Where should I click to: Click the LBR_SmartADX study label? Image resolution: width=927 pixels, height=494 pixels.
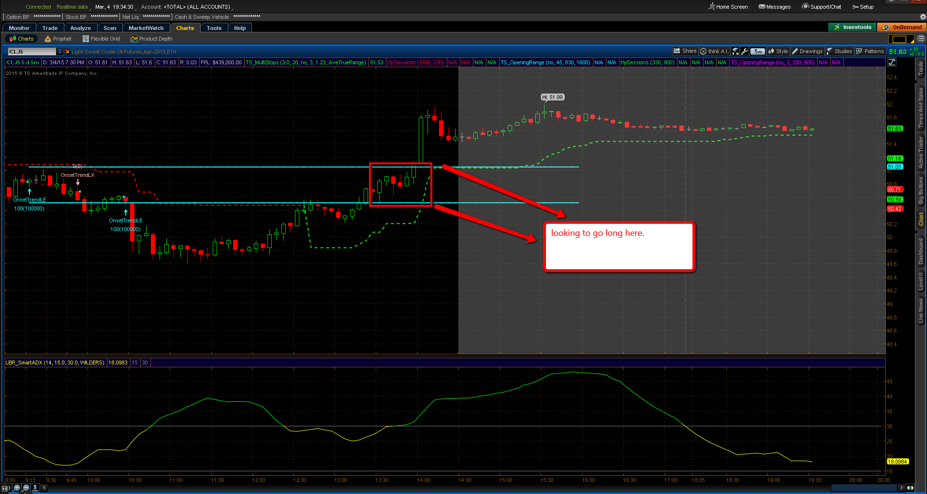point(55,363)
